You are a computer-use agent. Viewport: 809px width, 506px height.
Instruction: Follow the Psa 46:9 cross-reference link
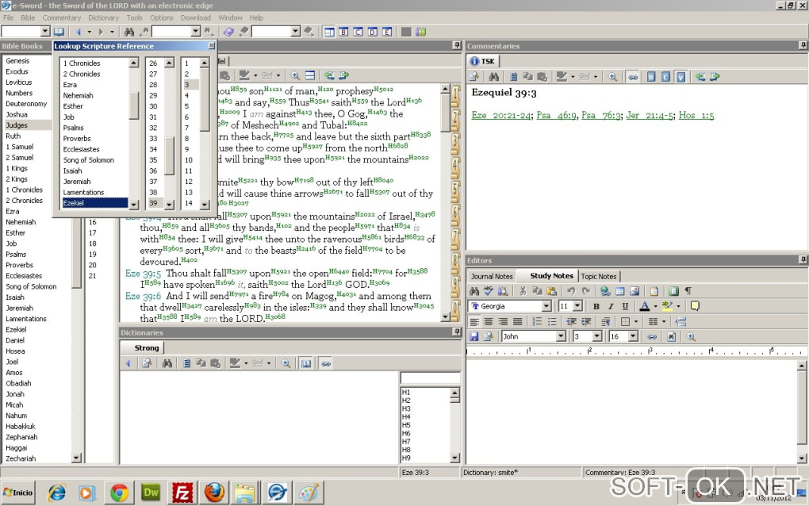(555, 115)
